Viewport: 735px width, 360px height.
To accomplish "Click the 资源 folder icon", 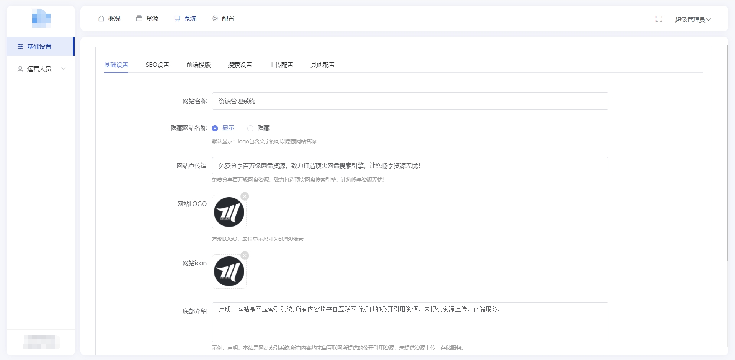I will click(139, 18).
